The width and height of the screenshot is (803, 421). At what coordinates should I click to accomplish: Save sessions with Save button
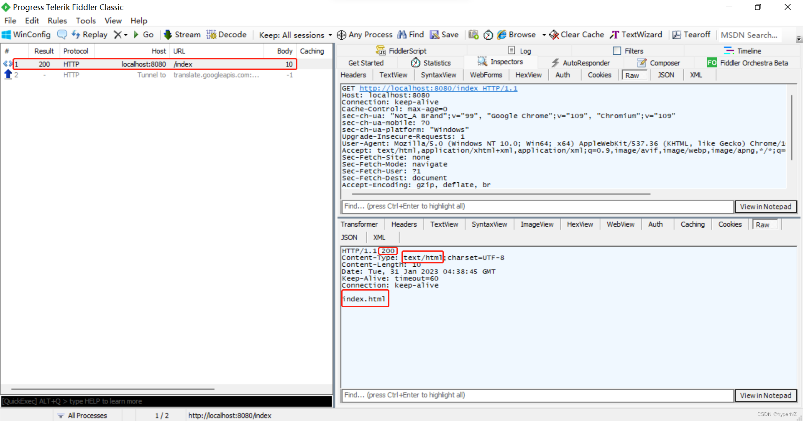coord(445,35)
